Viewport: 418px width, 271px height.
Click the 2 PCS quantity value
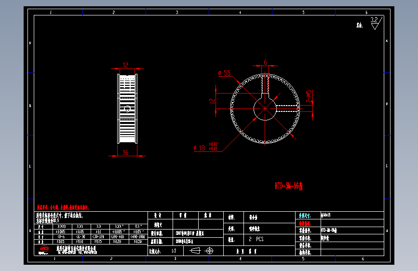tap(256, 239)
